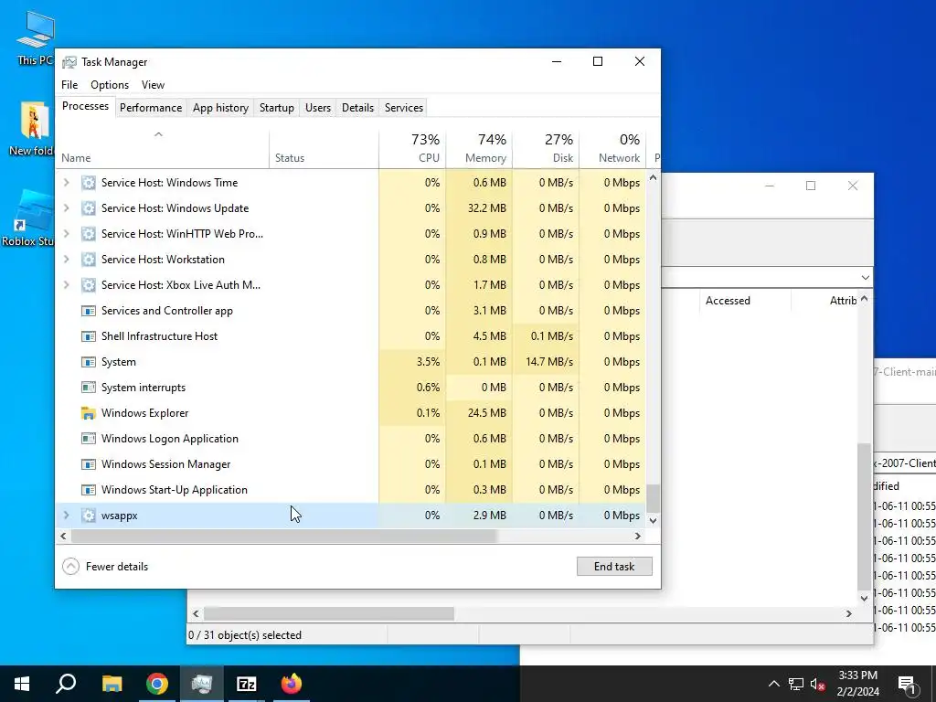The width and height of the screenshot is (936, 702).
Task: Expand Service Host: WinHTTP Web Proxy row
Action: tap(66, 234)
